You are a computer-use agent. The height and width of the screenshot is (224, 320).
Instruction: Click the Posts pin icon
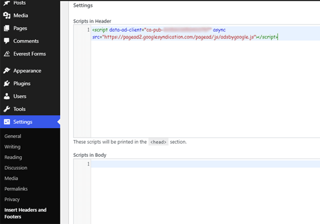[6, 3]
